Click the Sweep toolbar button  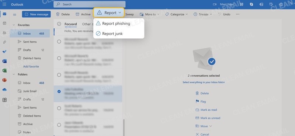click(129, 14)
